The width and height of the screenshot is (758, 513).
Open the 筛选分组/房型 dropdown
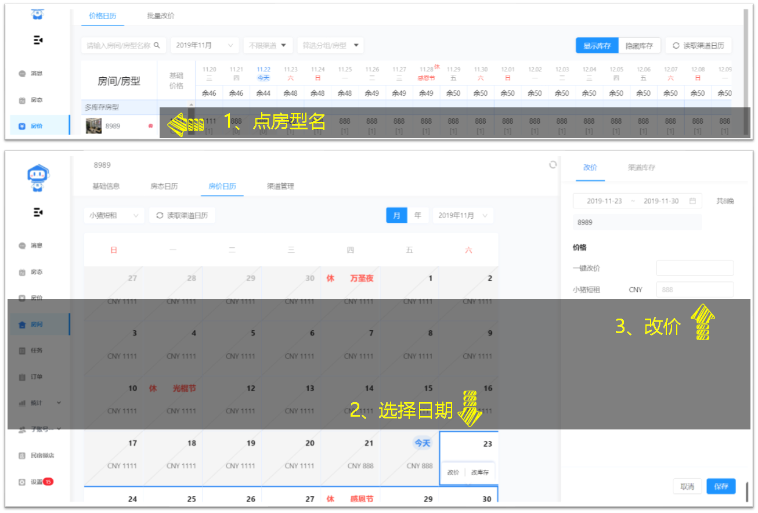click(x=330, y=45)
